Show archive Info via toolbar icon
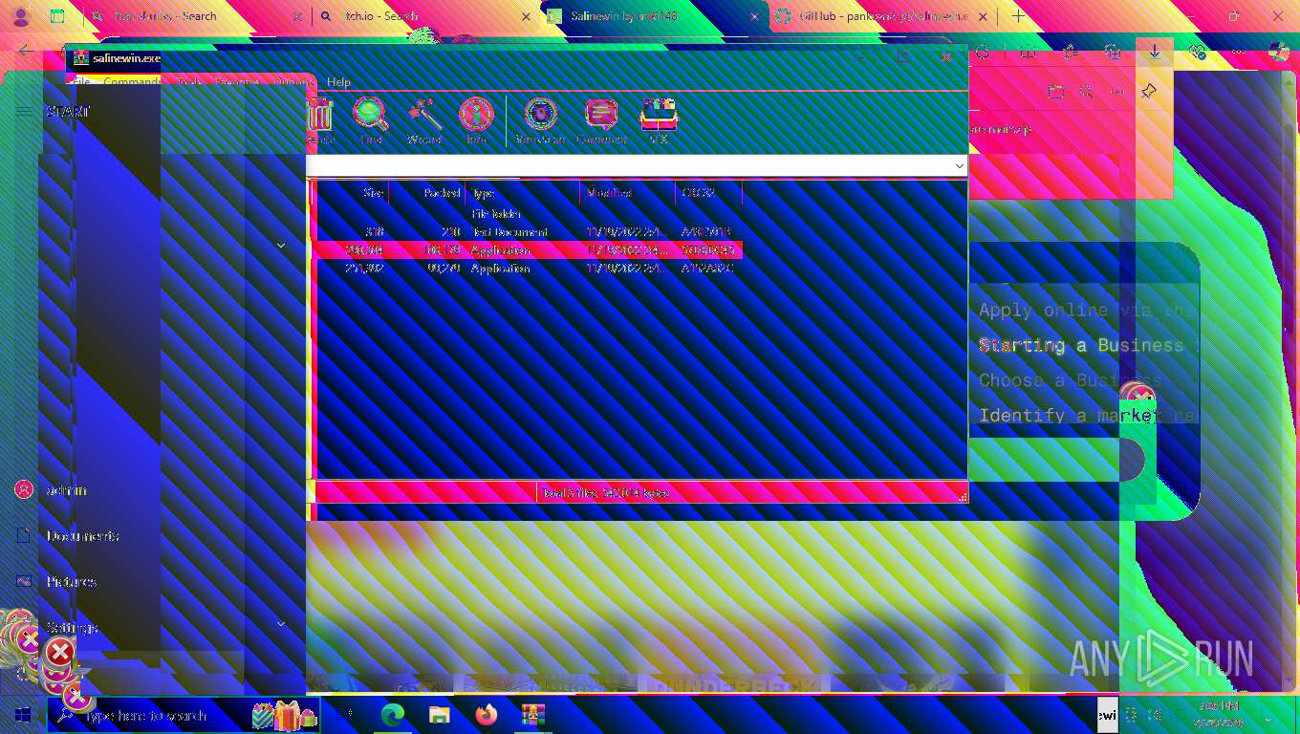Viewport: 1300px width, 734px height. 476,121
